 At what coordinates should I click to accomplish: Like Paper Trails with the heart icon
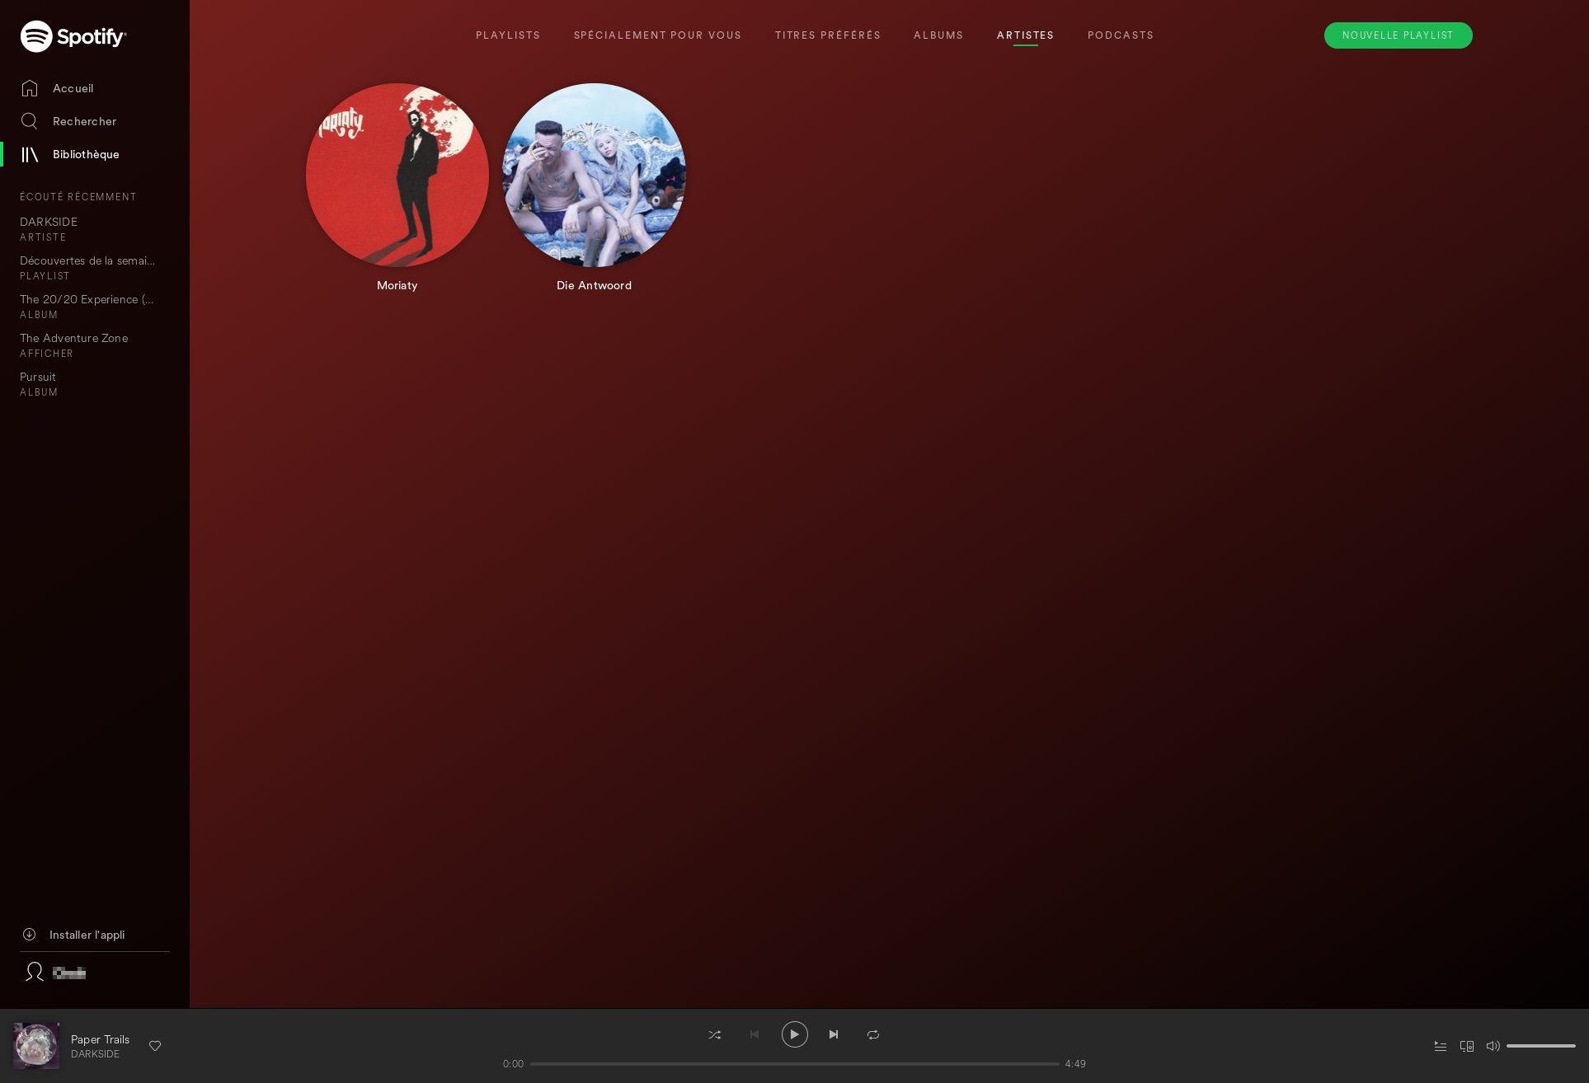click(x=155, y=1046)
